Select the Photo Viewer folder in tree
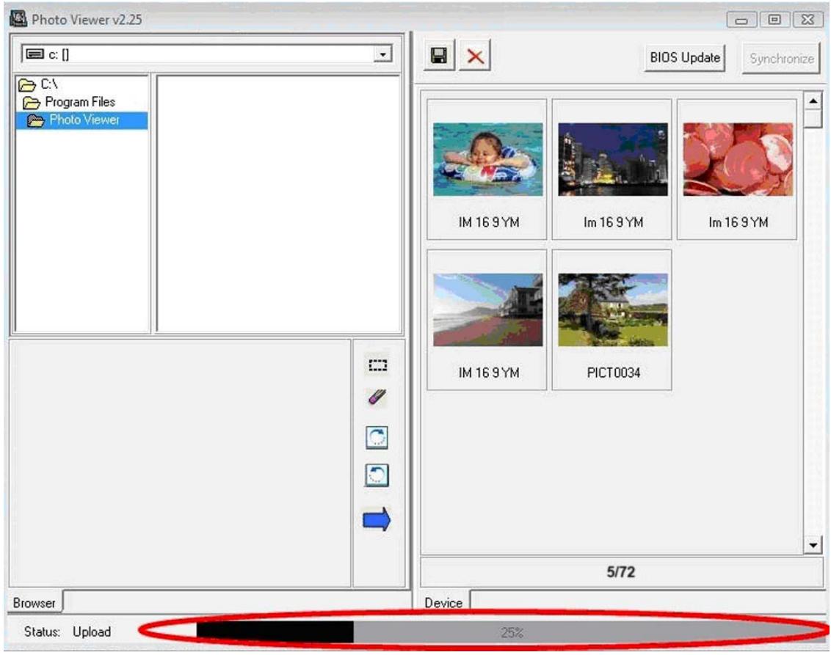831x655 pixels. (x=84, y=120)
